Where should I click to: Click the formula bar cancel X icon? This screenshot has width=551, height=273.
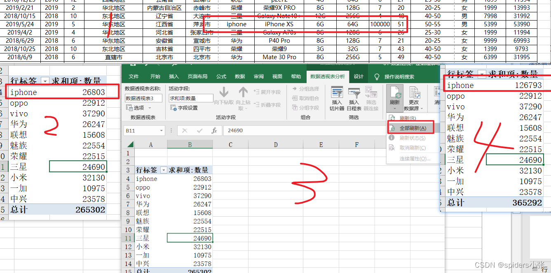coord(185,131)
